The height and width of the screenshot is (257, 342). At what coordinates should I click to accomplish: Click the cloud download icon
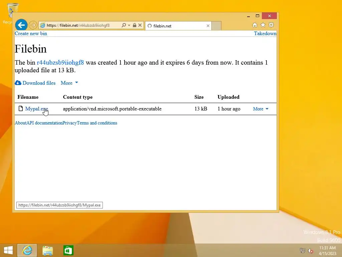click(18, 83)
